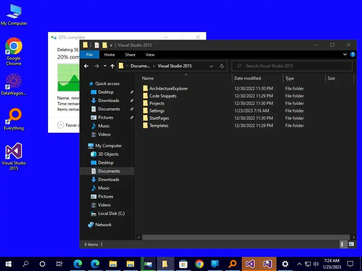This screenshot has width=362, height=271.
Task: Click the green deletion progress graph
Action: pos(68,78)
